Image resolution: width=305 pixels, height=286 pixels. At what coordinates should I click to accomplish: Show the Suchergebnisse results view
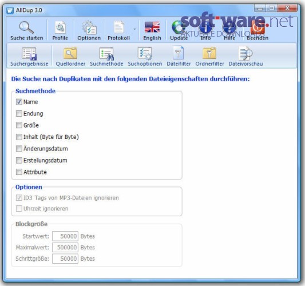coord(29,57)
